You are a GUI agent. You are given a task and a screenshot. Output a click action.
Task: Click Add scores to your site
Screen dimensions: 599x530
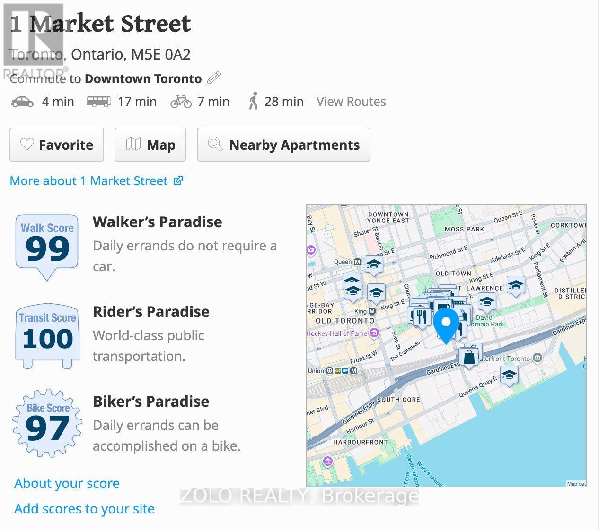(x=84, y=509)
